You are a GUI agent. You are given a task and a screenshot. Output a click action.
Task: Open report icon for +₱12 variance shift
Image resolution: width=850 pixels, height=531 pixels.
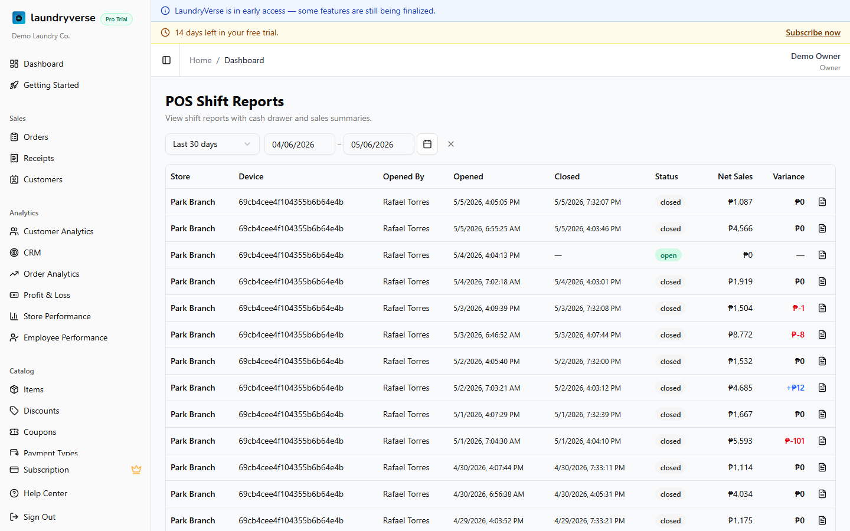pos(822,388)
